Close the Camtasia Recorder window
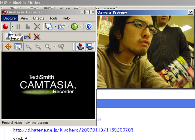 pos(93,12)
